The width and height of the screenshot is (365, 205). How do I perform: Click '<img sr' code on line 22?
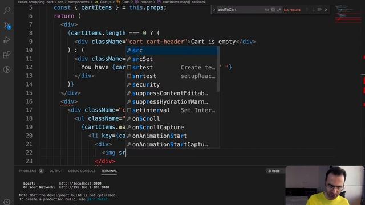pyautogui.click(x=113, y=153)
